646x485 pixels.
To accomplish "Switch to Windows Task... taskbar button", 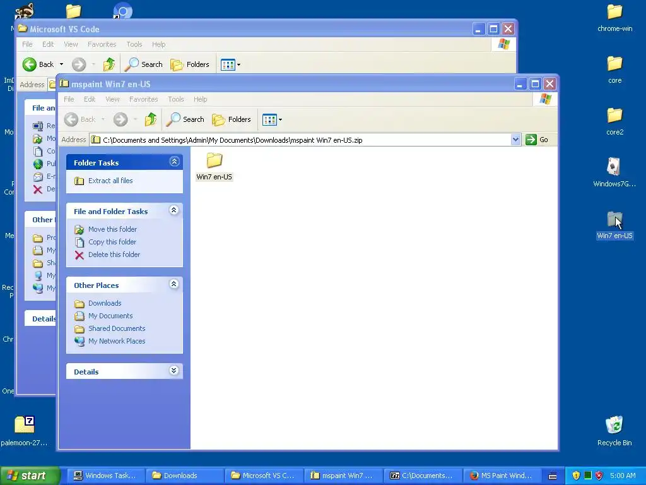I will click(x=105, y=476).
